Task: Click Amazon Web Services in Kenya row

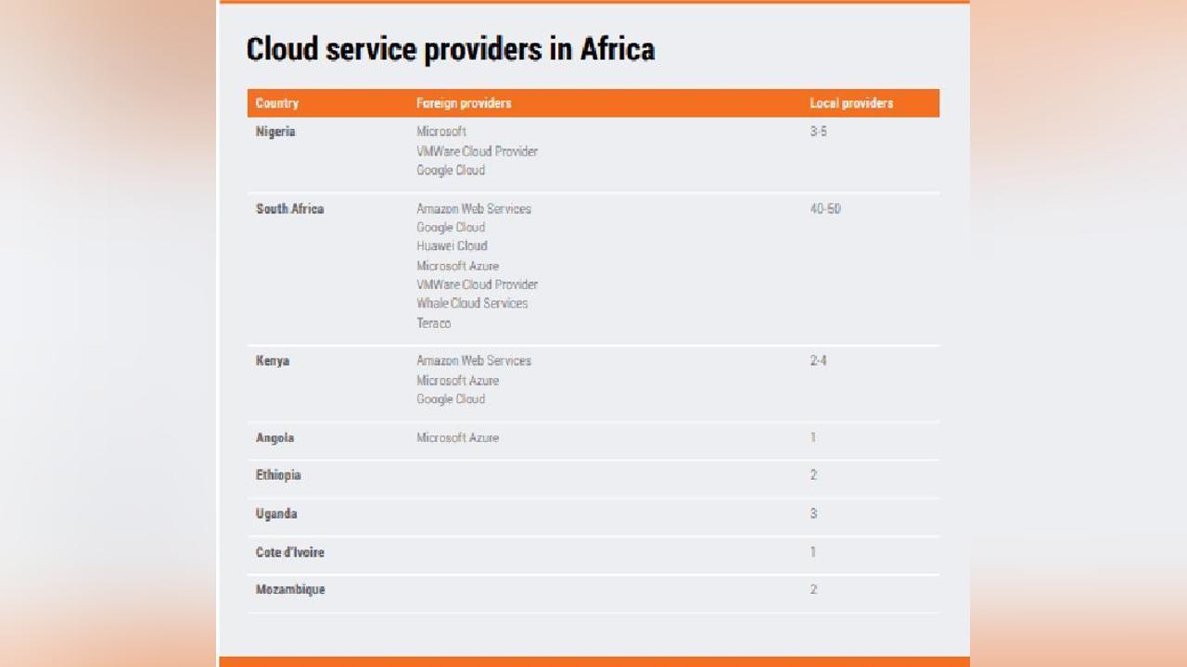Action: 474,360
